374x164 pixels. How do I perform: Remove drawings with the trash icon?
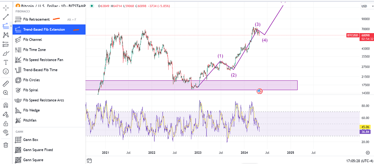[6, 145]
